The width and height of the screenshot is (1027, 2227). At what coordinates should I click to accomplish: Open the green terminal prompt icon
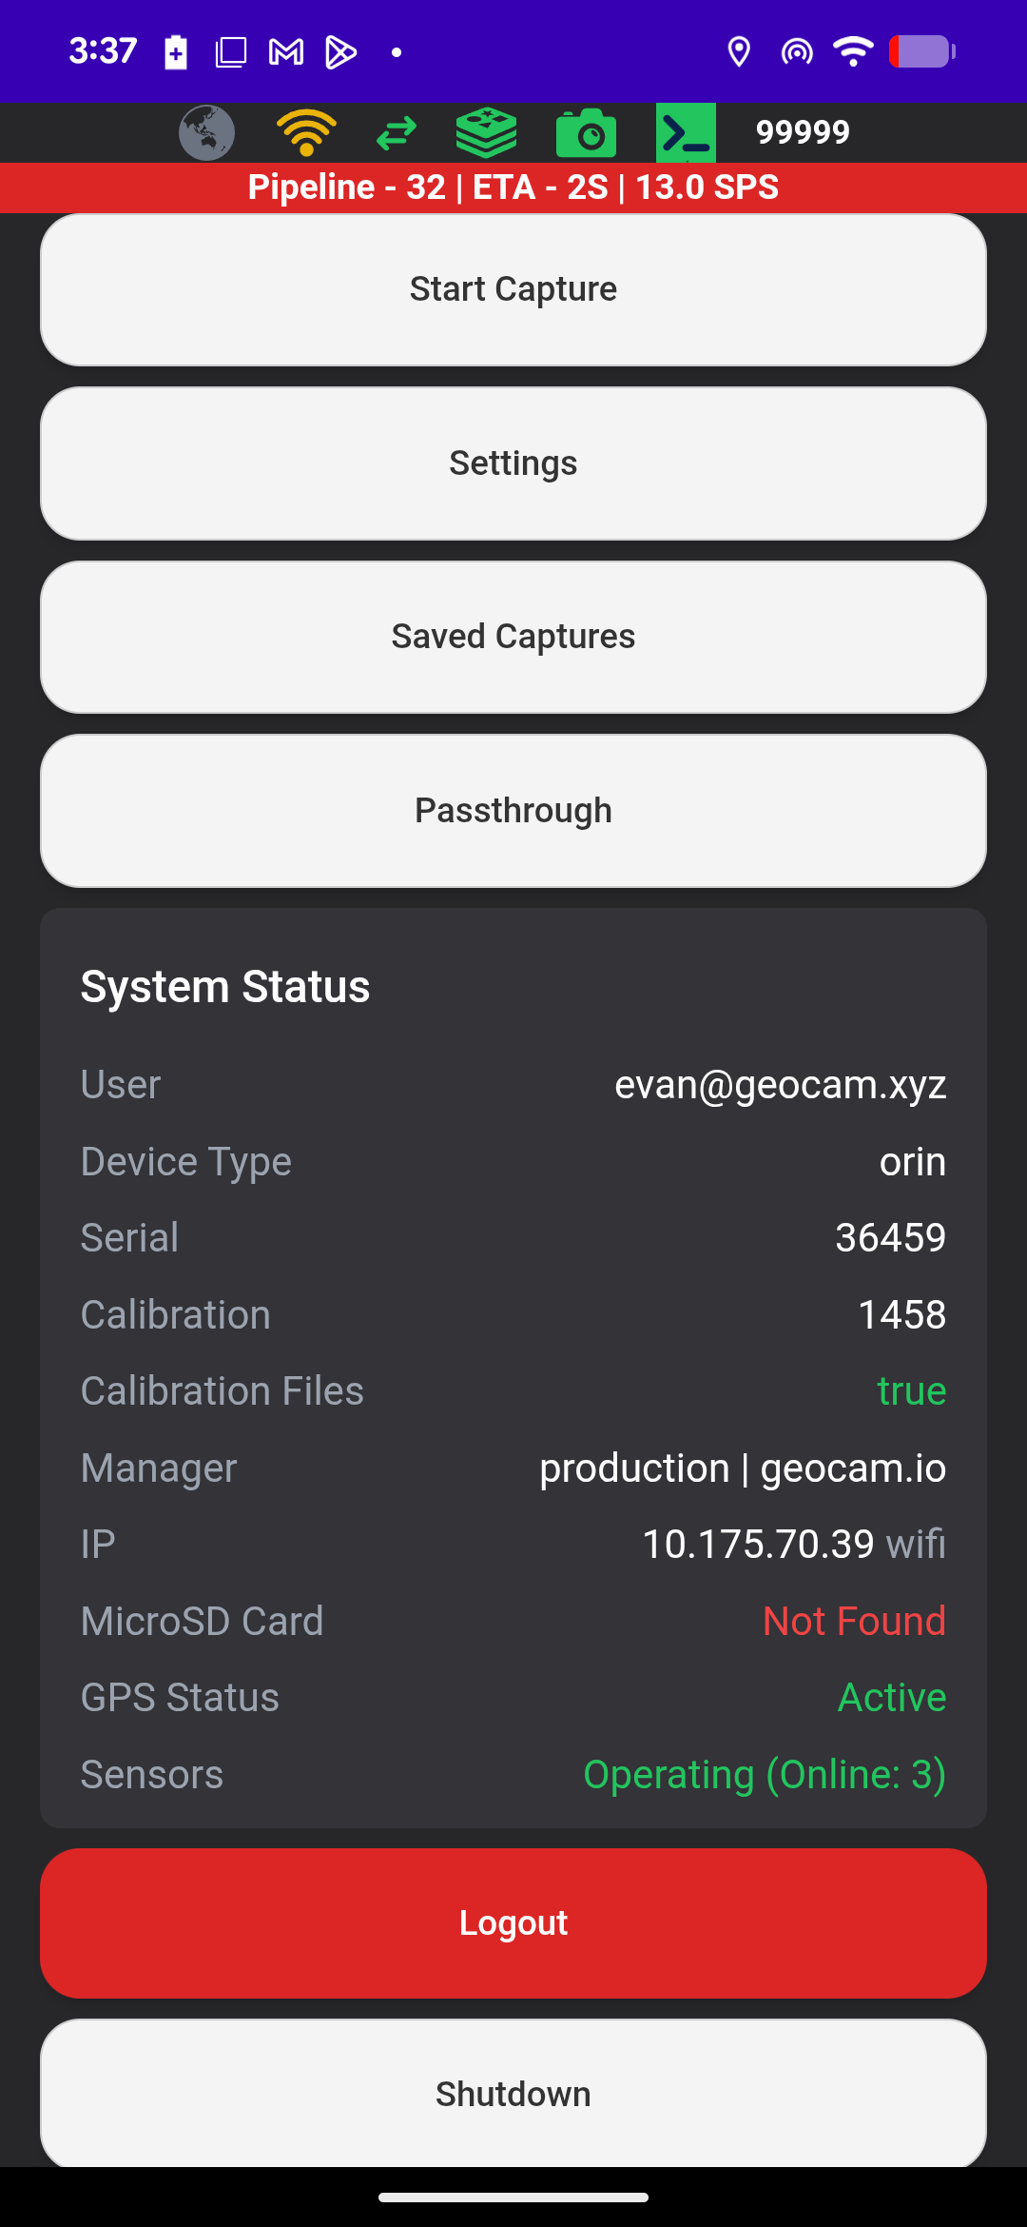[x=686, y=132]
